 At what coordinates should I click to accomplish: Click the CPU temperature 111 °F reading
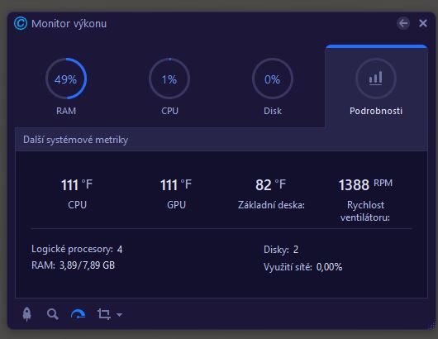[77, 184]
